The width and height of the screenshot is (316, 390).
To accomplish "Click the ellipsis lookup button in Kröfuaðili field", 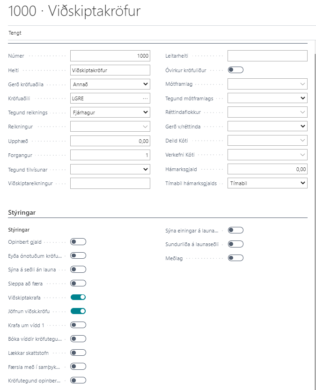I will [145, 98].
